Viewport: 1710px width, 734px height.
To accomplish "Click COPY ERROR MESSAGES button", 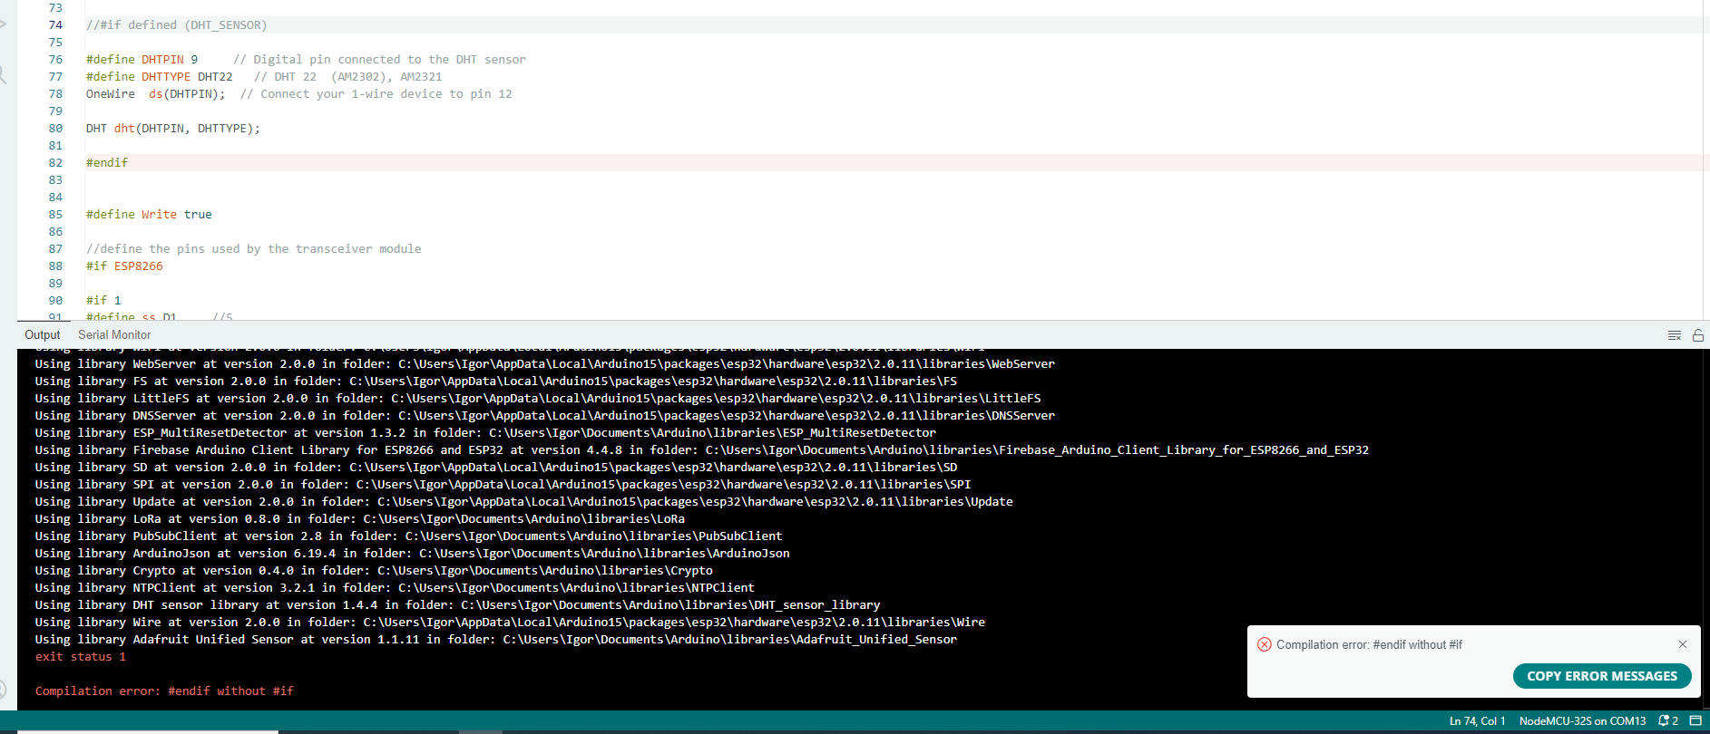I will tap(1602, 676).
